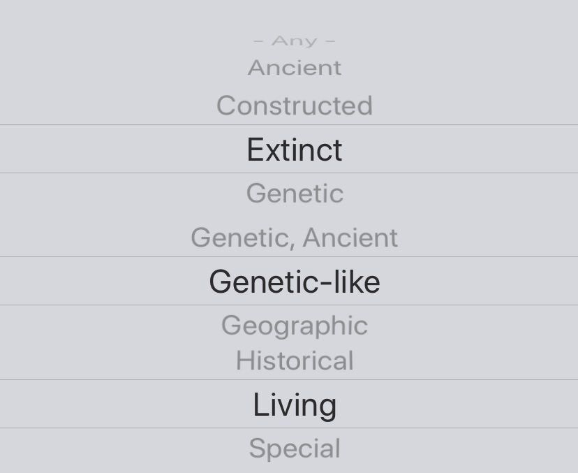The height and width of the screenshot is (473, 578).
Task: Toggle the highlighted Living row
Action: (x=294, y=405)
